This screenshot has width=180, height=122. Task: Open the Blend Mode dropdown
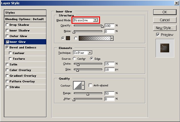[95, 20]
